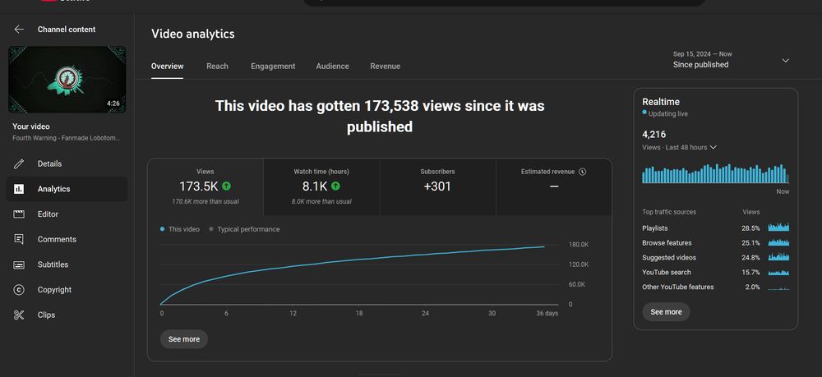Open Subtitles in the sidebar
Image resolution: width=822 pixels, height=377 pixels.
(x=67, y=264)
